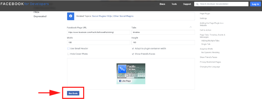Jump to Page Plugin section
The width and height of the screenshot is (262, 99).
[205, 14]
